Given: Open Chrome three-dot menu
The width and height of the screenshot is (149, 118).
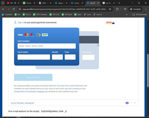Looking at the screenshot, I should (146, 9).
